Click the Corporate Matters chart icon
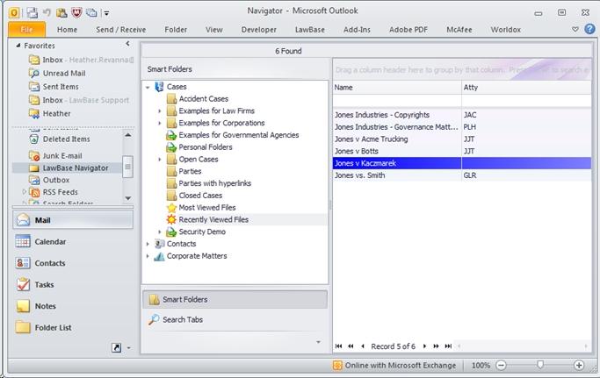 point(159,256)
